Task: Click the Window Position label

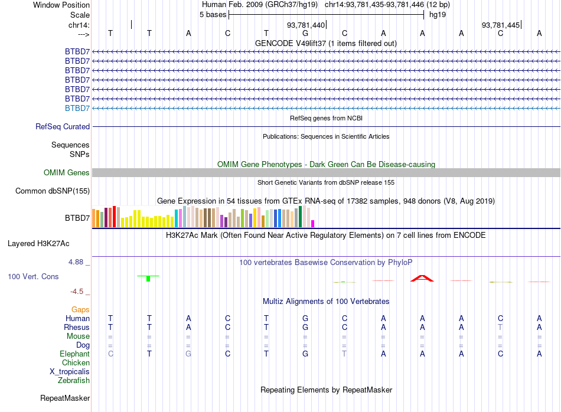Action: pyautogui.click(x=61, y=5)
